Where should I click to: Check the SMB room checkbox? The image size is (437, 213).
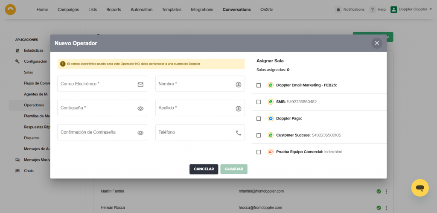259,102
